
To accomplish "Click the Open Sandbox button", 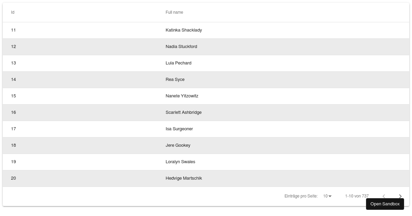I will click(385, 204).
